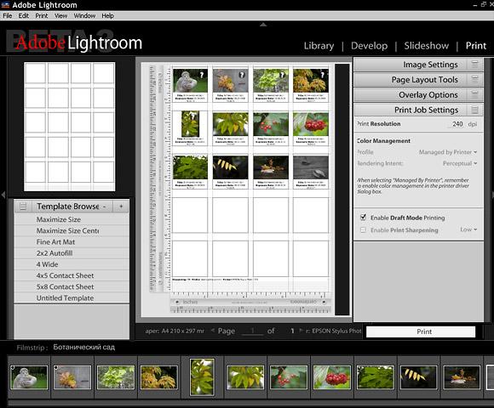The height and width of the screenshot is (408, 494).
Task: Open the Edit menu
Action: [23, 15]
